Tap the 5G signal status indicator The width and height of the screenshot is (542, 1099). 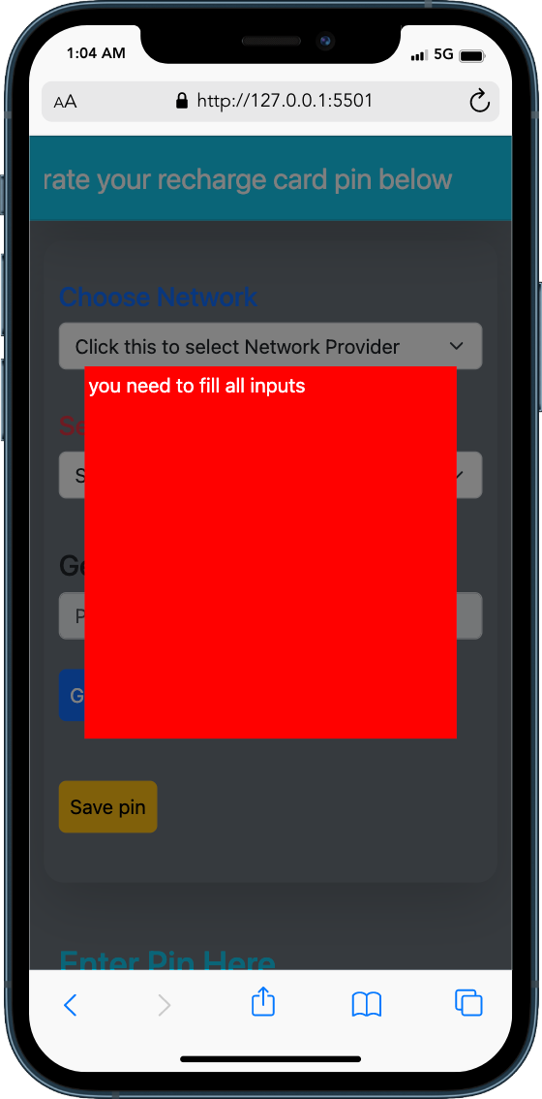(x=444, y=54)
